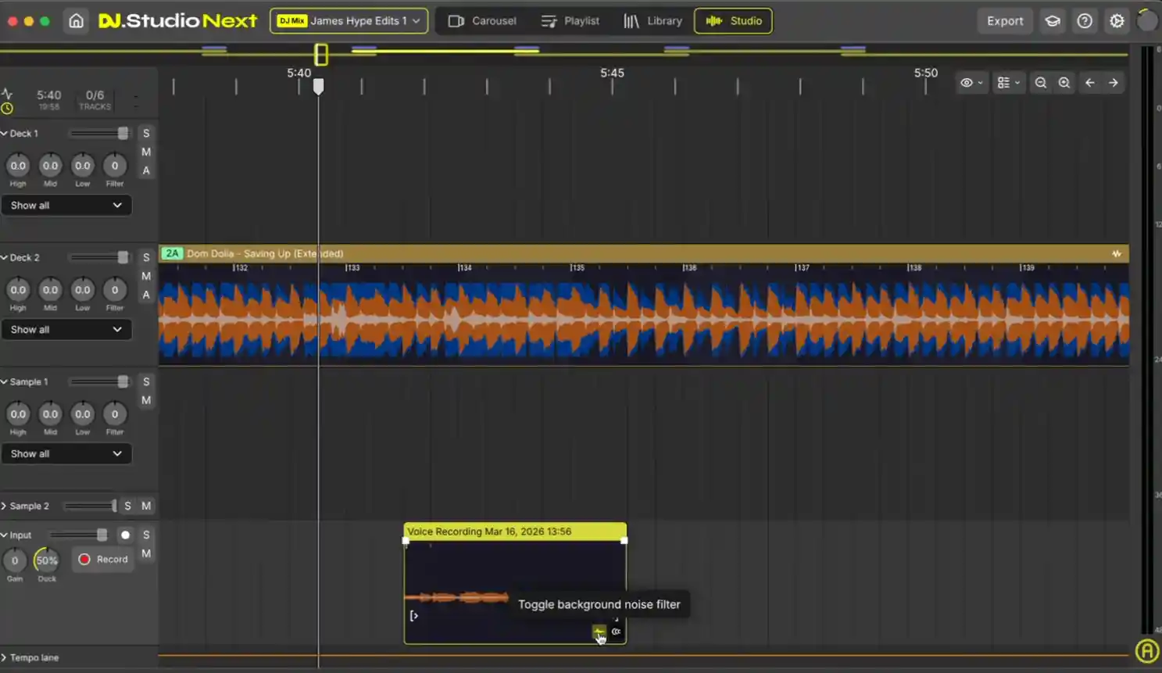Open the settings gear icon

[x=1117, y=21]
